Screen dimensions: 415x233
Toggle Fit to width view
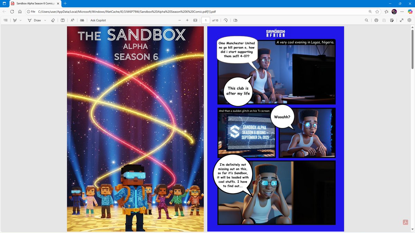(195, 20)
